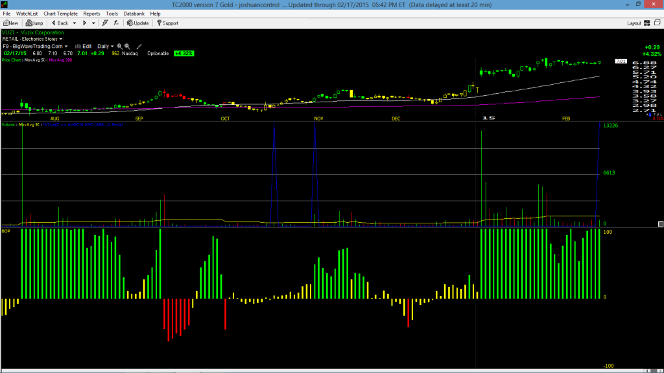Click the magenta MovAvg 200 legend
This screenshot has width=664, height=373.
point(60,60)
